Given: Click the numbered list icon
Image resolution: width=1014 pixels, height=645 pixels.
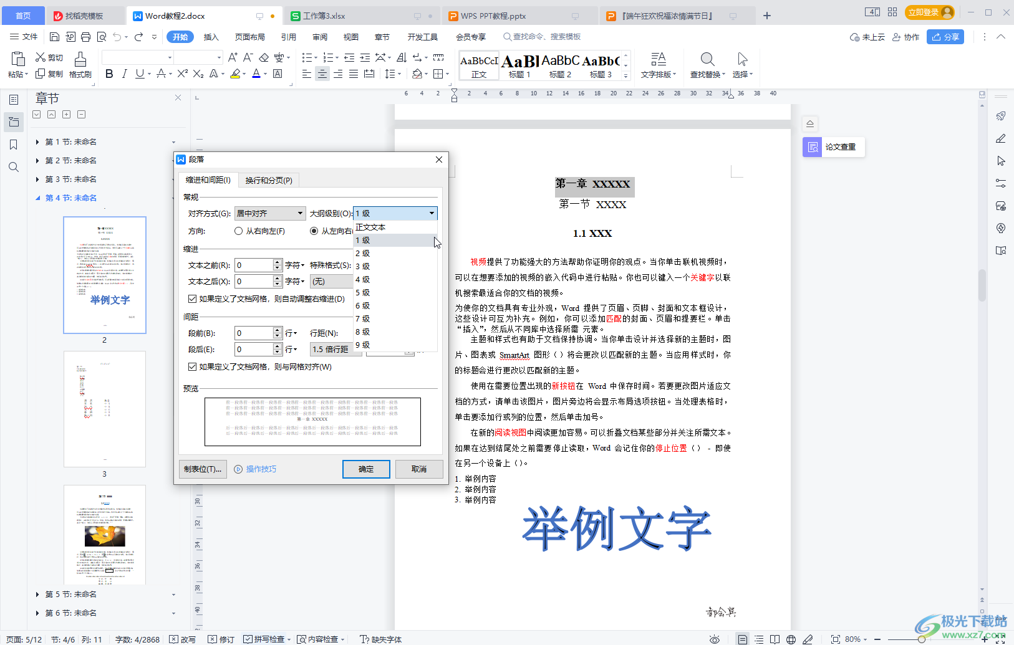Looking at the screenshot, I should [x=327, y=57].
